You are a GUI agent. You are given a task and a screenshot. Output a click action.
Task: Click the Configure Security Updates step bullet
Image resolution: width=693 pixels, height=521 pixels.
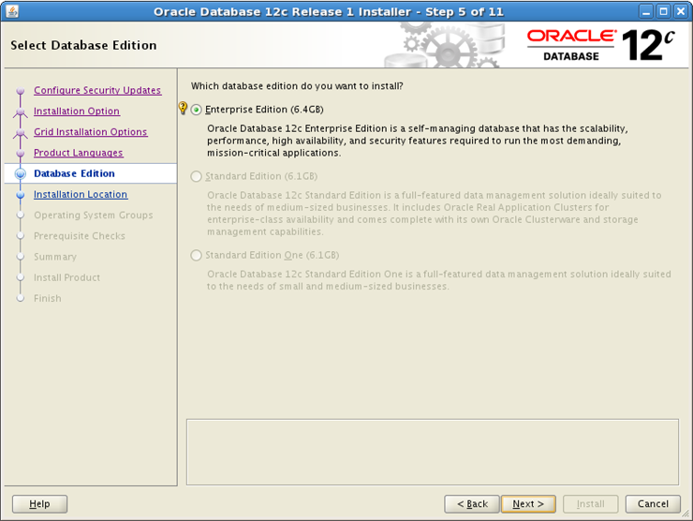pos(21,91)
